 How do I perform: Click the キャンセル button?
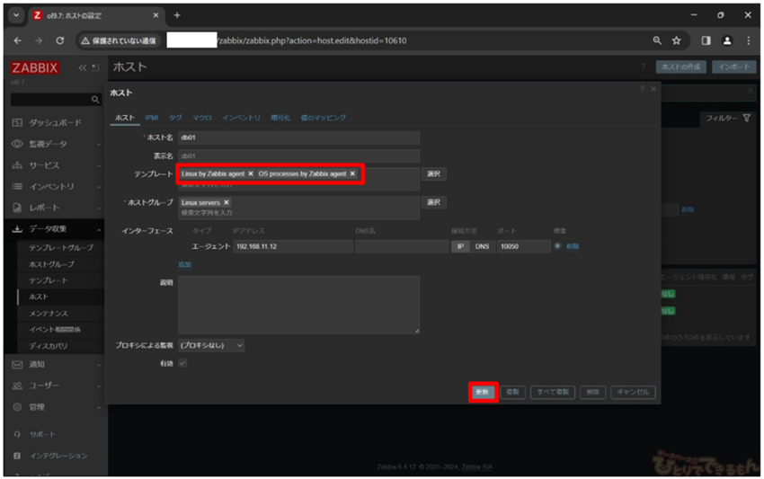[x=633, y=393]
